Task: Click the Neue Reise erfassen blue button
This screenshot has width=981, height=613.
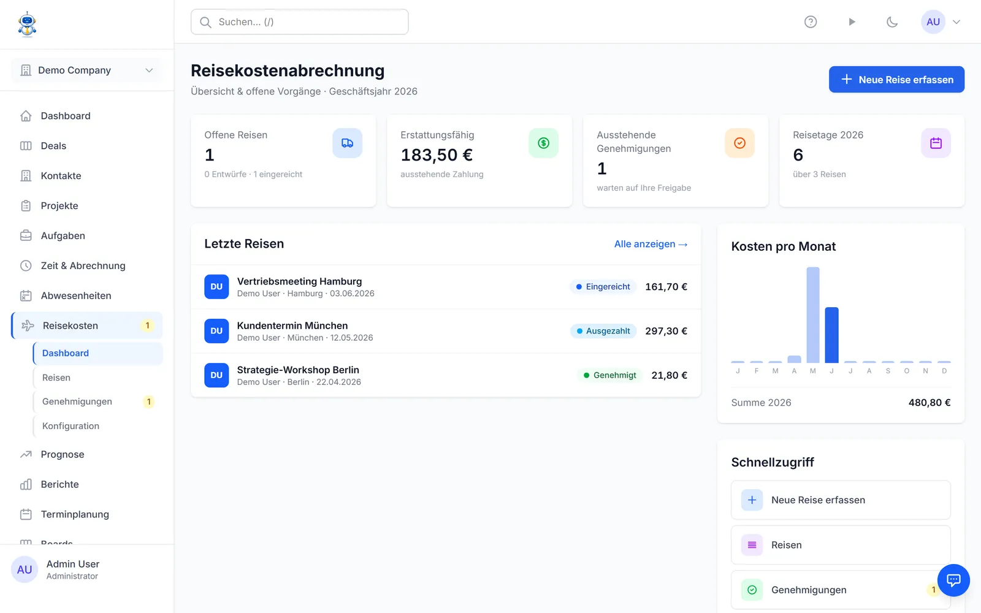Action: point(896,80)
